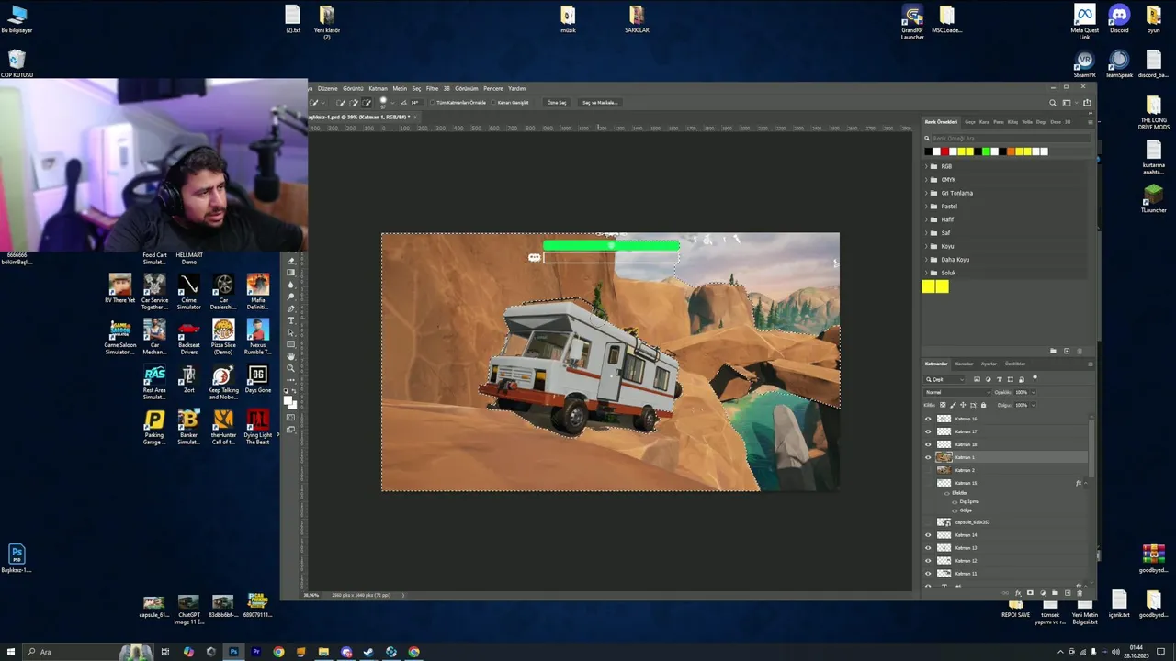Pick the red swatch in recent colors

click(944, 151)
